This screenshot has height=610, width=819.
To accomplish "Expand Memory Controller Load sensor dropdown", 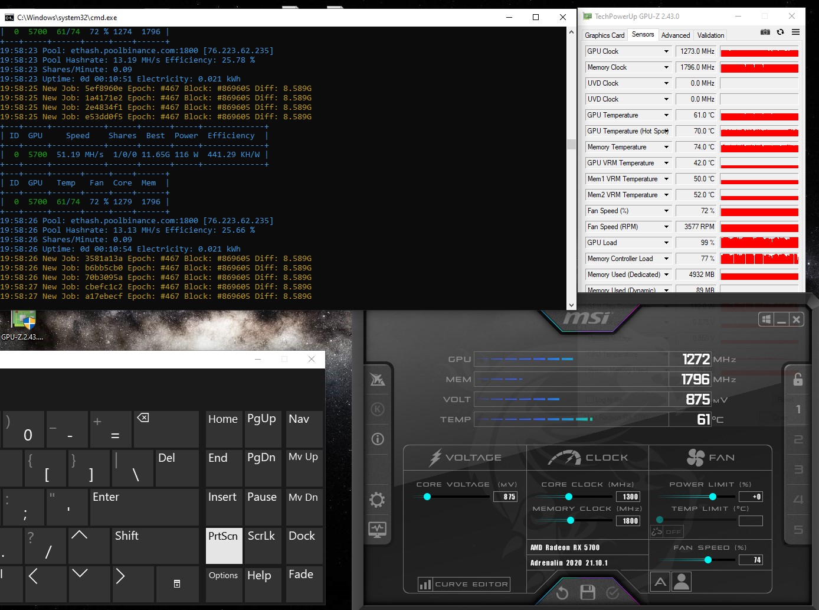I will point(667,259).
